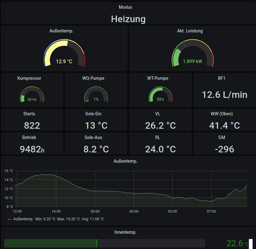Click the 12 °C y-axis label
The image size is (256, 249).
(9, 189)
